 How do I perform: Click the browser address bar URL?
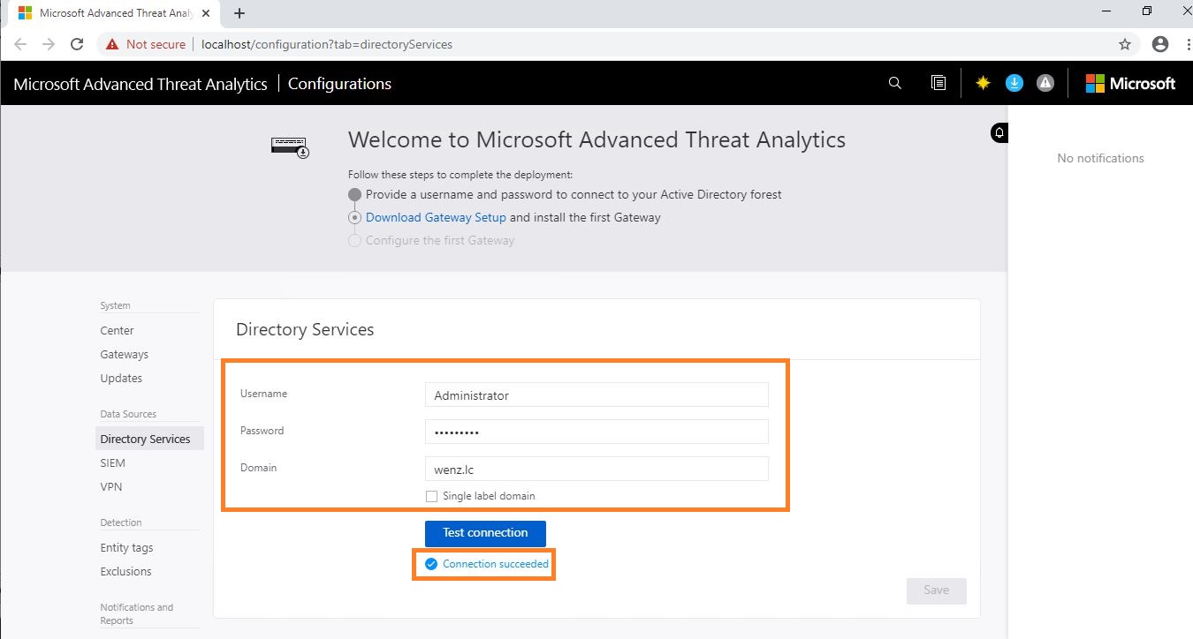click(x=327, y=44)
